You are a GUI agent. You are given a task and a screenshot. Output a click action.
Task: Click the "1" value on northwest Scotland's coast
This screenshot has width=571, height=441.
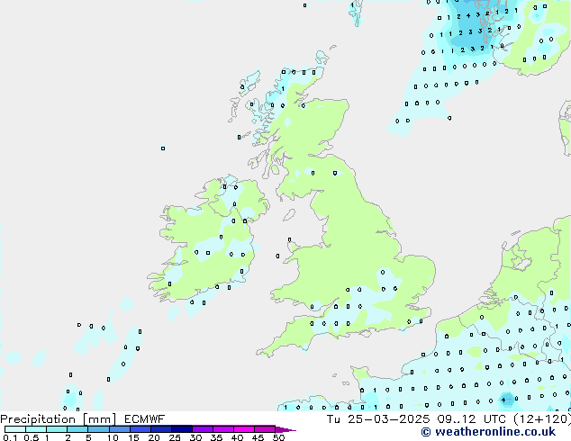click(x=283, y=88)
